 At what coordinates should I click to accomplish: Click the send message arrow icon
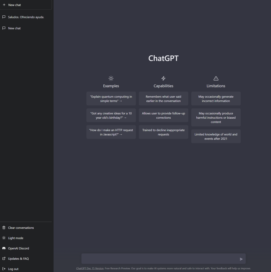click(241, 259)
